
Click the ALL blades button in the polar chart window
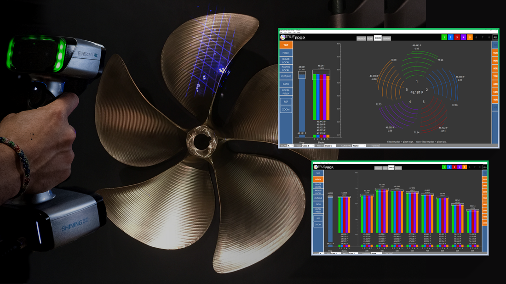pyautogui.click(x=495, y=37)
